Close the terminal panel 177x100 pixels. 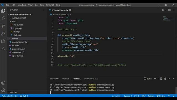pyautogui.click(x=173, y=79)
